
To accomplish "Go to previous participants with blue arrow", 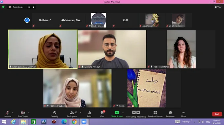I will tap(27, 20).
